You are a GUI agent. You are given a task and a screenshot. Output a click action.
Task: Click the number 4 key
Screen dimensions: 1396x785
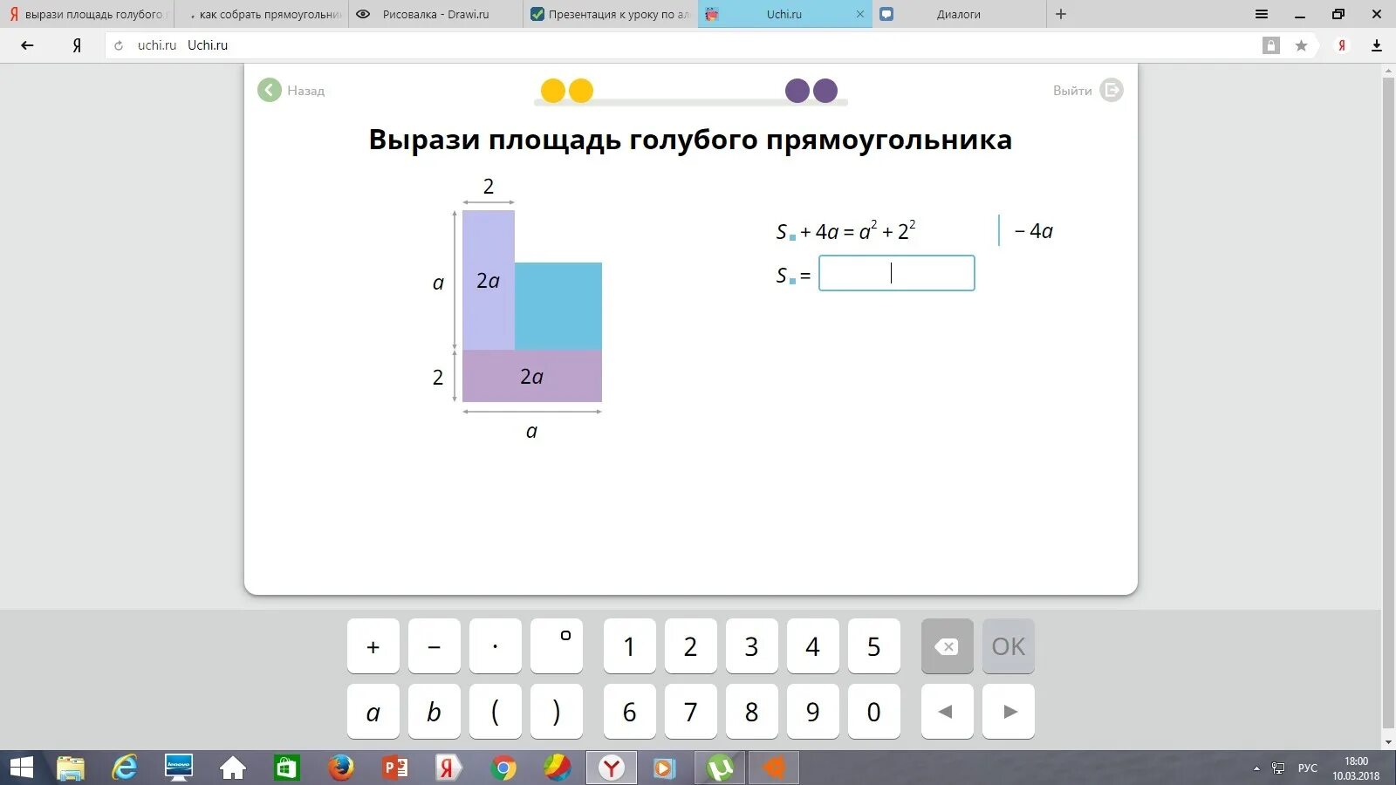[813, 646]
